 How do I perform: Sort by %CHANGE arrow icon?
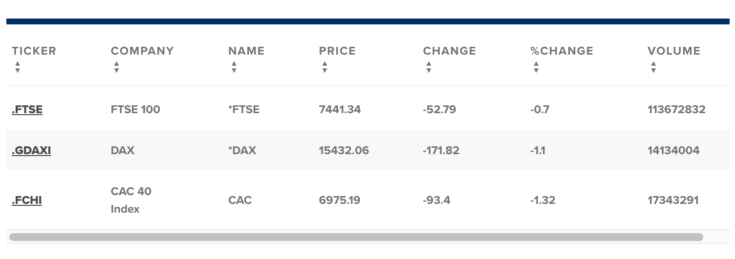536,67
